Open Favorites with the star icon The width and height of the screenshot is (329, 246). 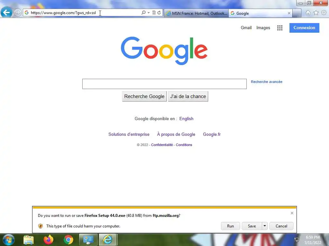(x=316, y=13)
